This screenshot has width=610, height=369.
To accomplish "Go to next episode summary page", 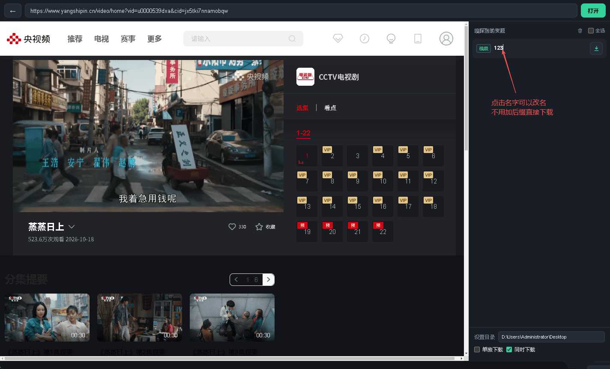I will (x=269, y=279).
